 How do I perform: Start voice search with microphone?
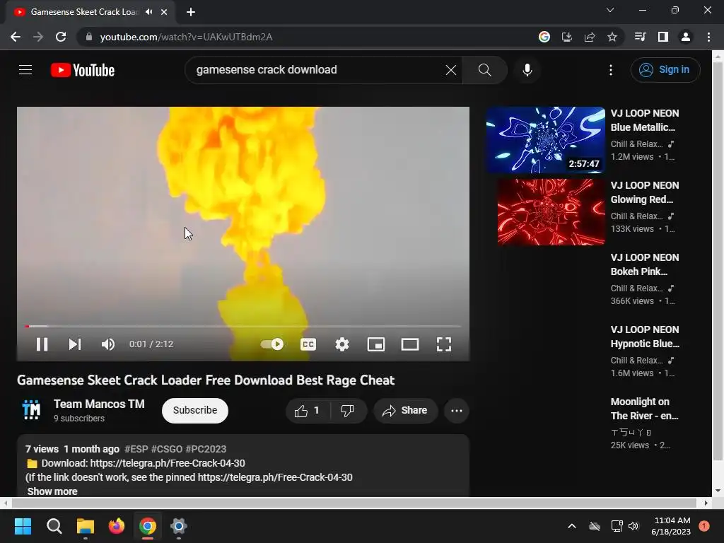coord(527,70)
